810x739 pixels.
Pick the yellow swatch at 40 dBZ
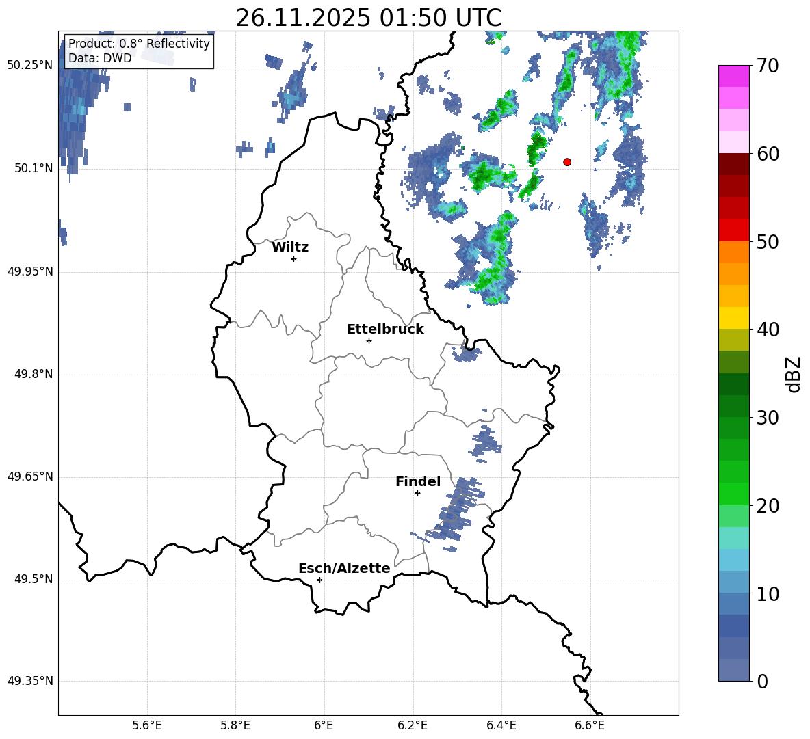(x=733, y=318)
